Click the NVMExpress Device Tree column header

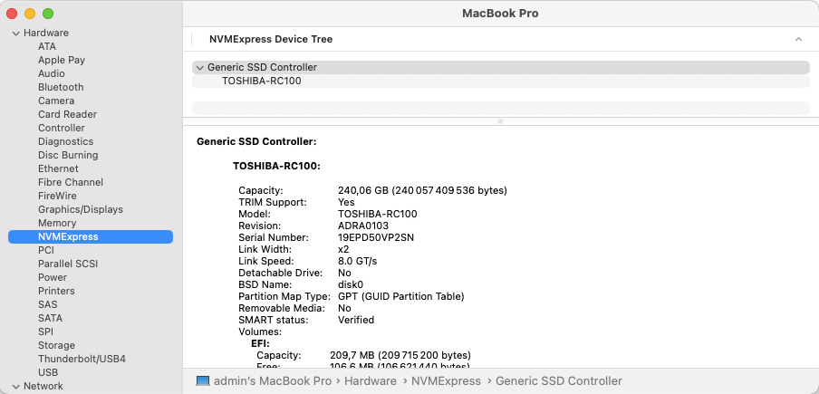click(x=271, y=39)
